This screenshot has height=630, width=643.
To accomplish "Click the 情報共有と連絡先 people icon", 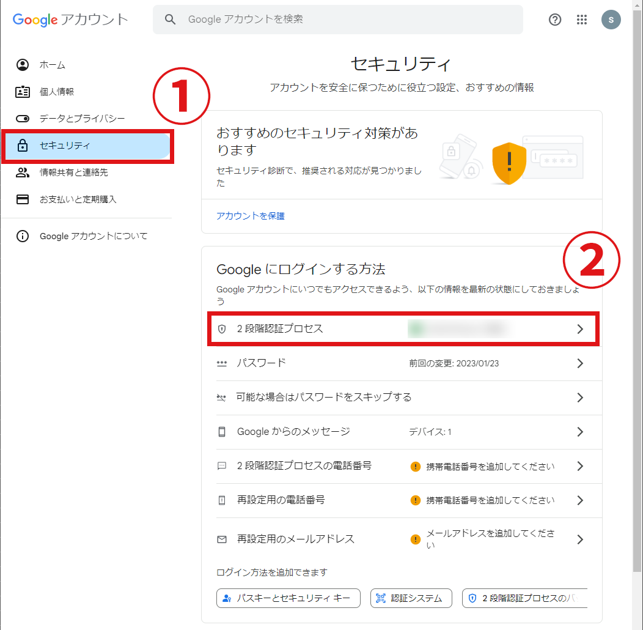I will click(x=23, y=172).
